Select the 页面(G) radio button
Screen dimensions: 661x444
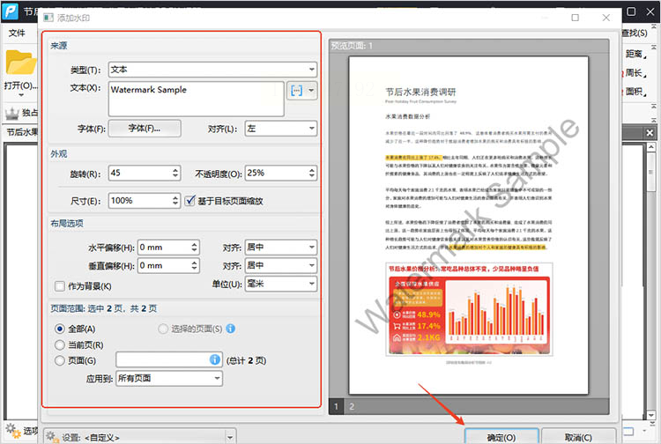[60, 360]
